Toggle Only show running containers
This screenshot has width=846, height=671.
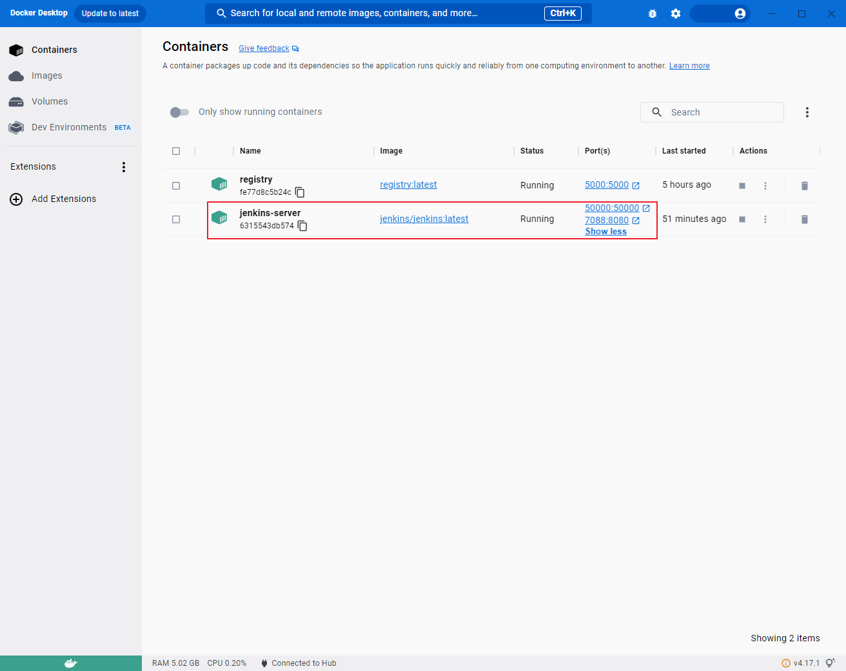(x=179, y=112)
